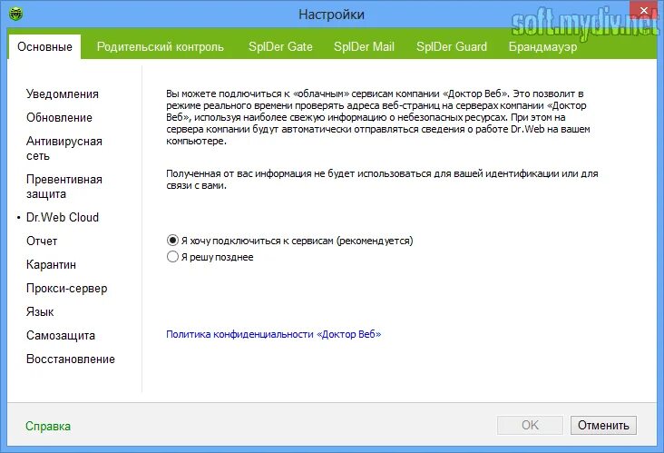This screenshot has height=453, width=664.
Task: Open the Обновление section
Action: pos(59,117)
